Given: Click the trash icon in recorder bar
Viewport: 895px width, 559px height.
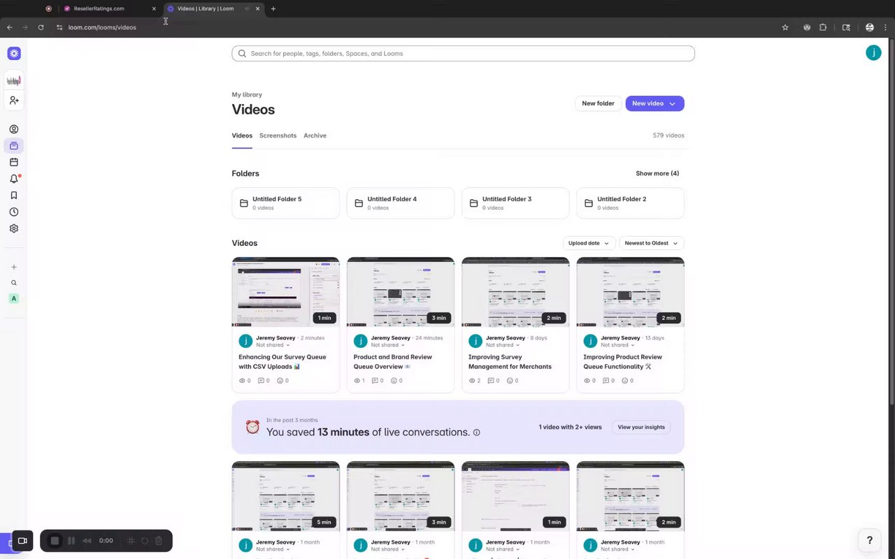Looking at the screenshot, I should pyautogui.click(x=159, y=541).
